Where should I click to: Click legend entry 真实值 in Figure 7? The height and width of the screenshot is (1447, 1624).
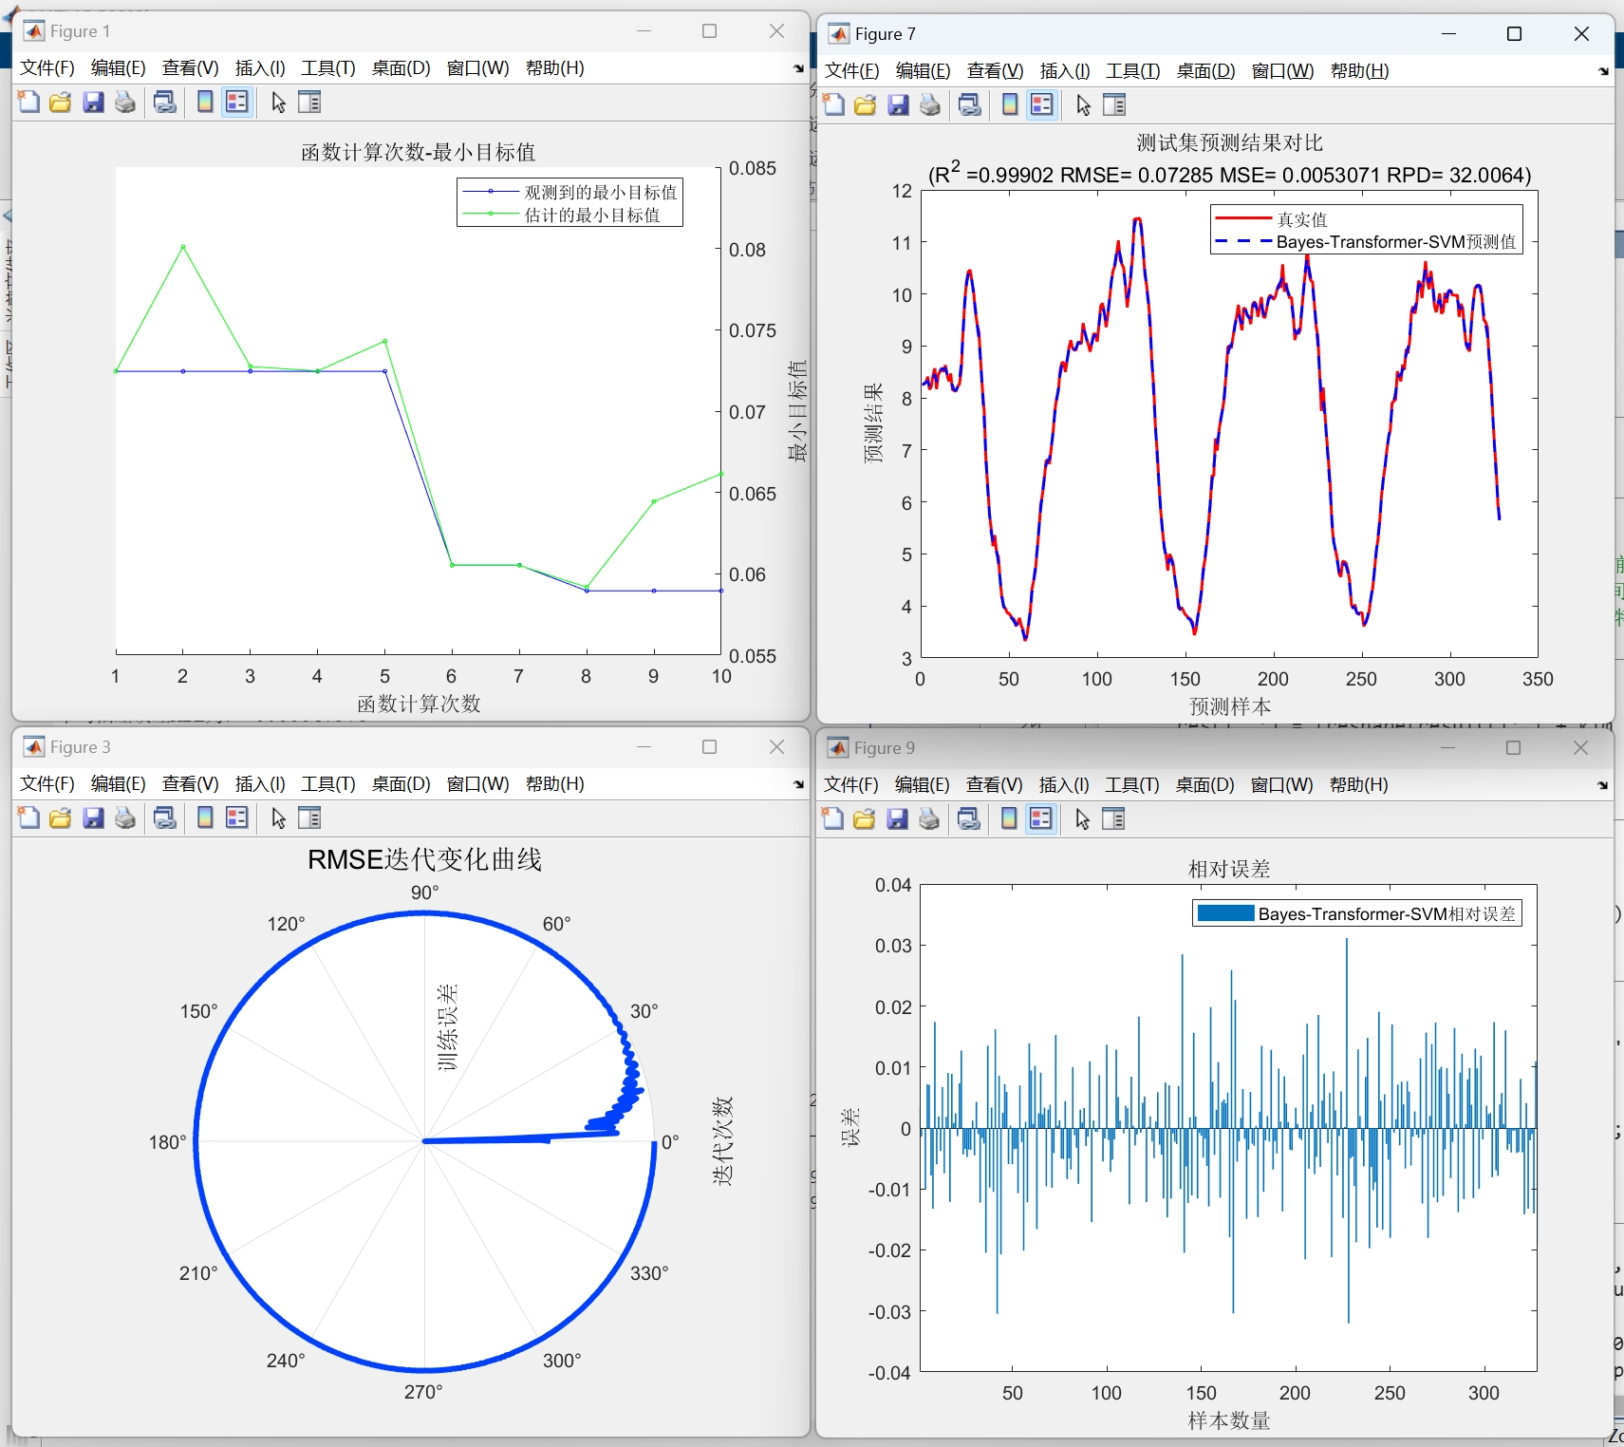point(1301,219)
